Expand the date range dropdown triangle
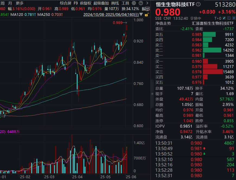Viewport: 236px width, 180px height. (141, 14)
